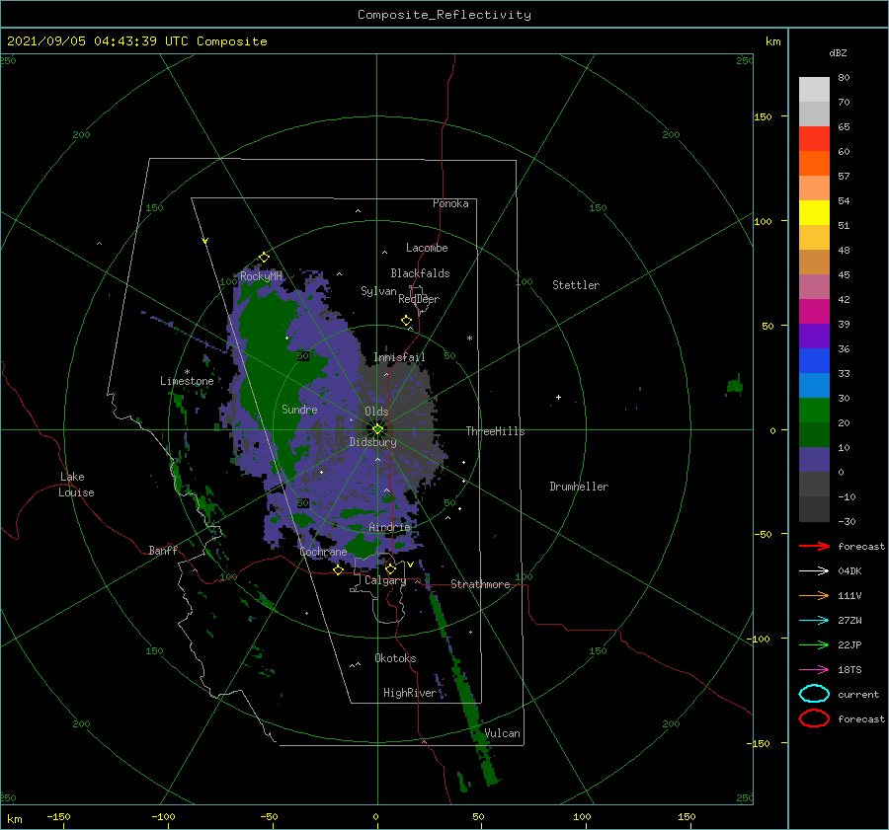Screen dimensions: 889x830
Task: Pick the magenta 39-42 dBZ legend swatch
Action: 814,311
